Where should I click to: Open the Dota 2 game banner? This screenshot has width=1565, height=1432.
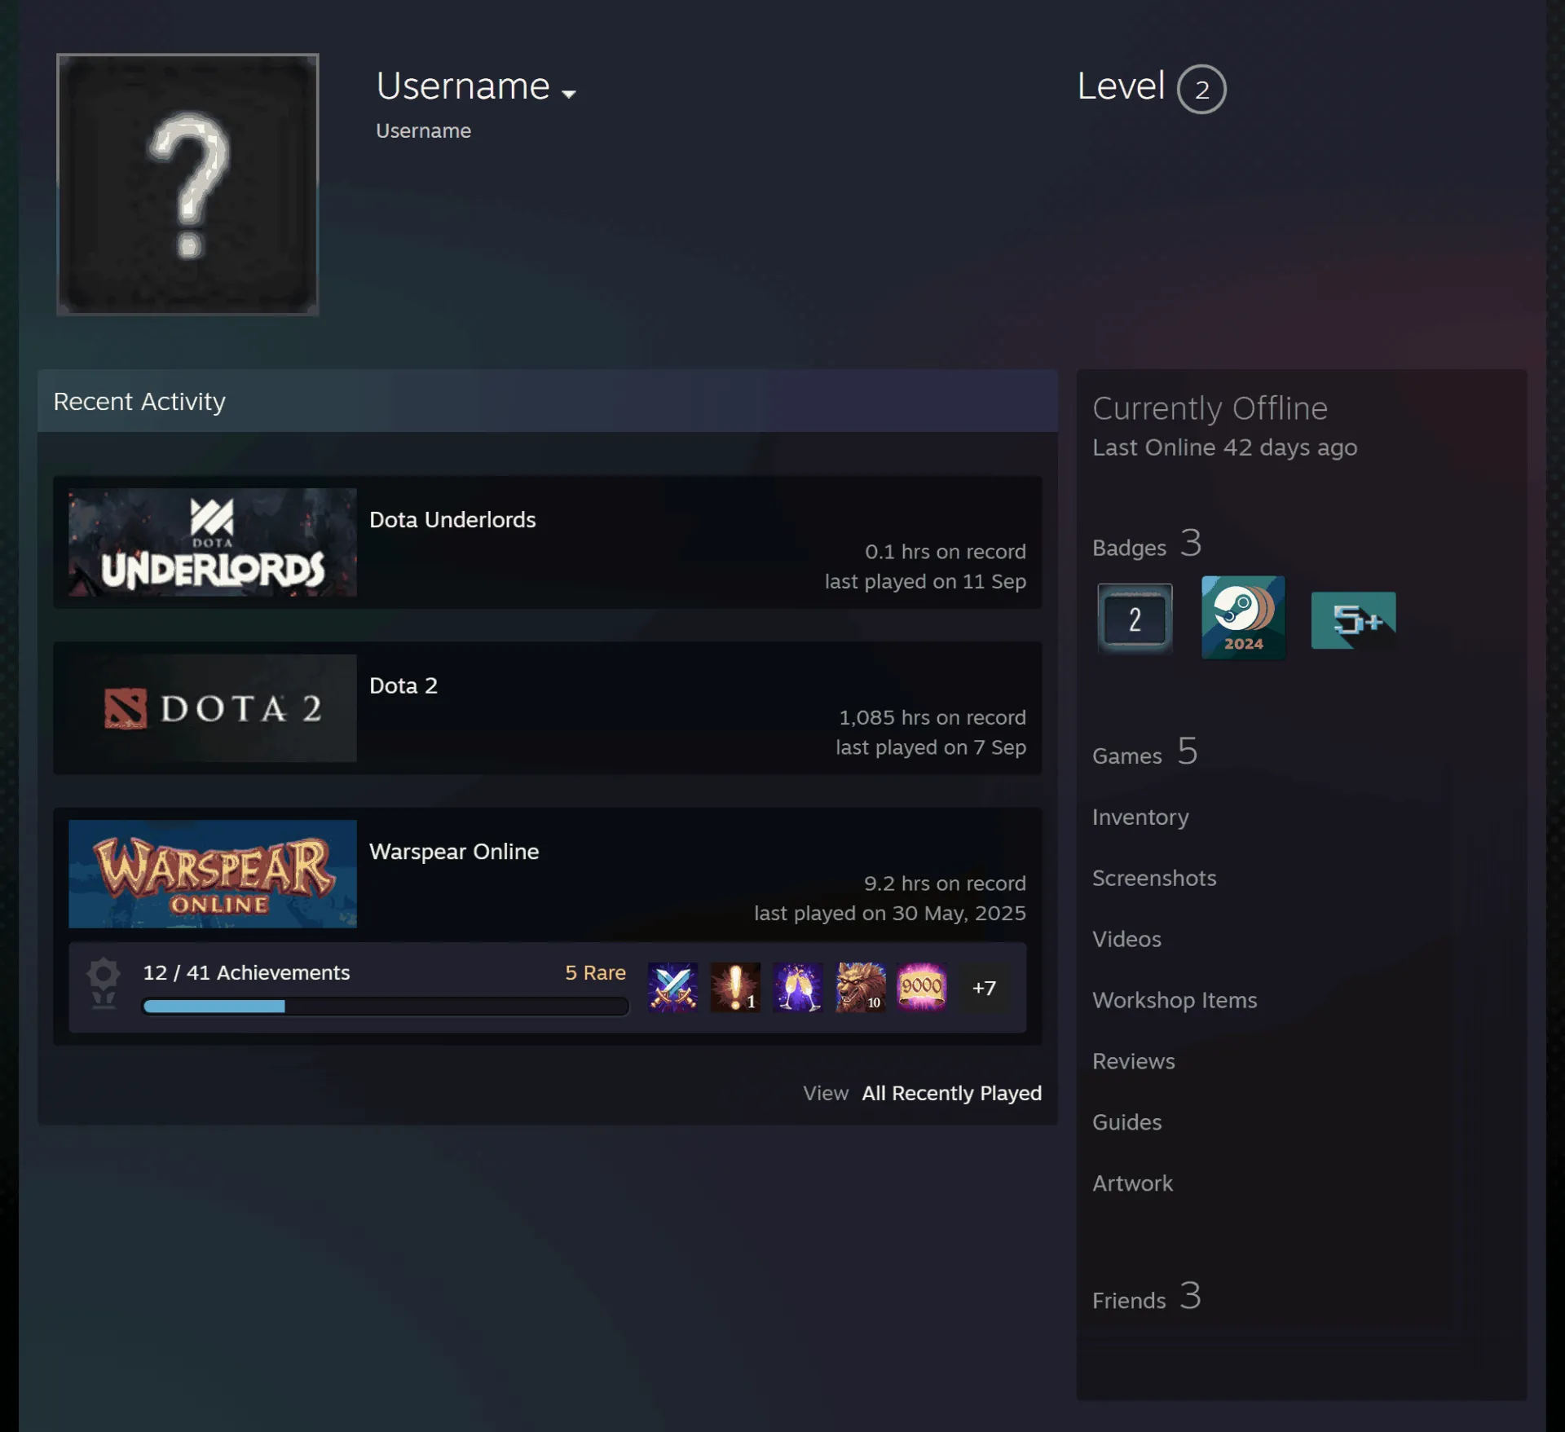tap(213, 708)
